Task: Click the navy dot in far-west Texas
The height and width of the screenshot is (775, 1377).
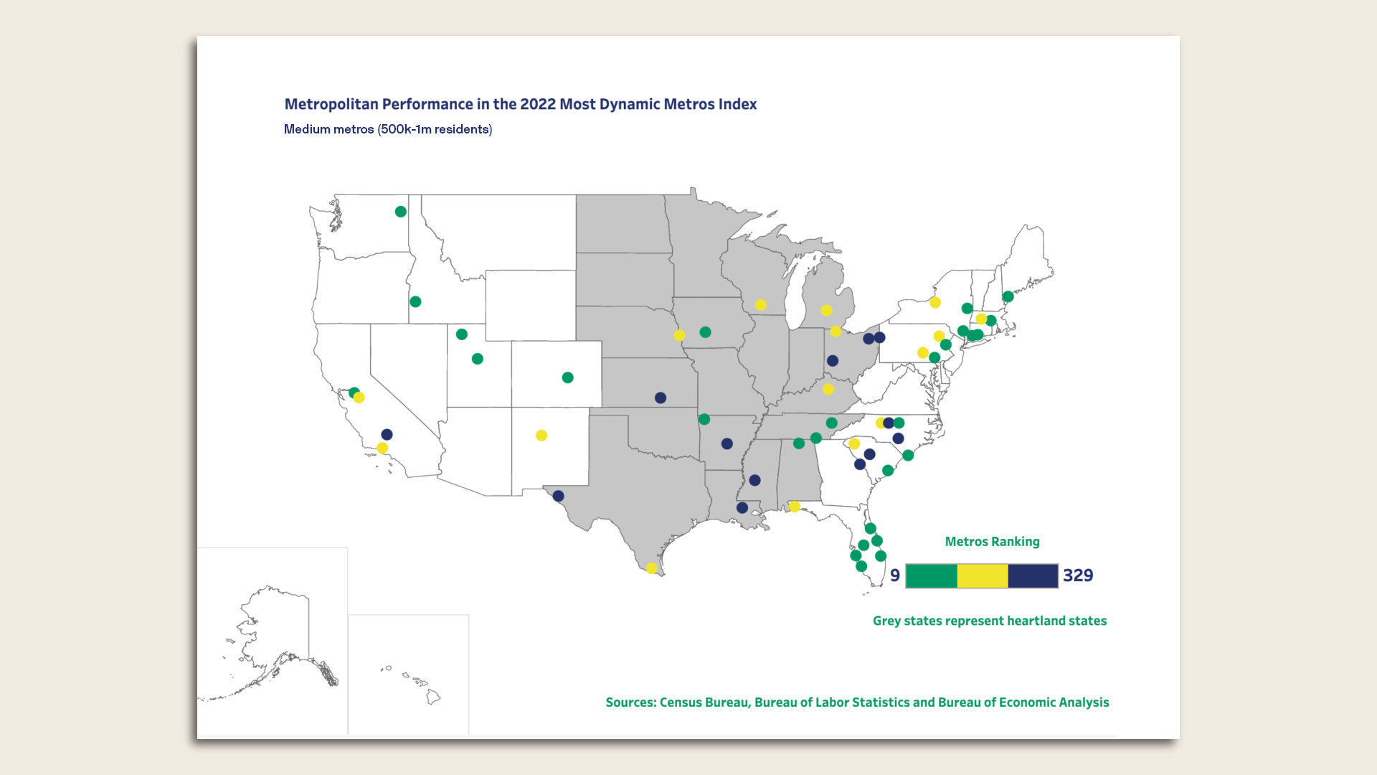Action: click(558, 496)
